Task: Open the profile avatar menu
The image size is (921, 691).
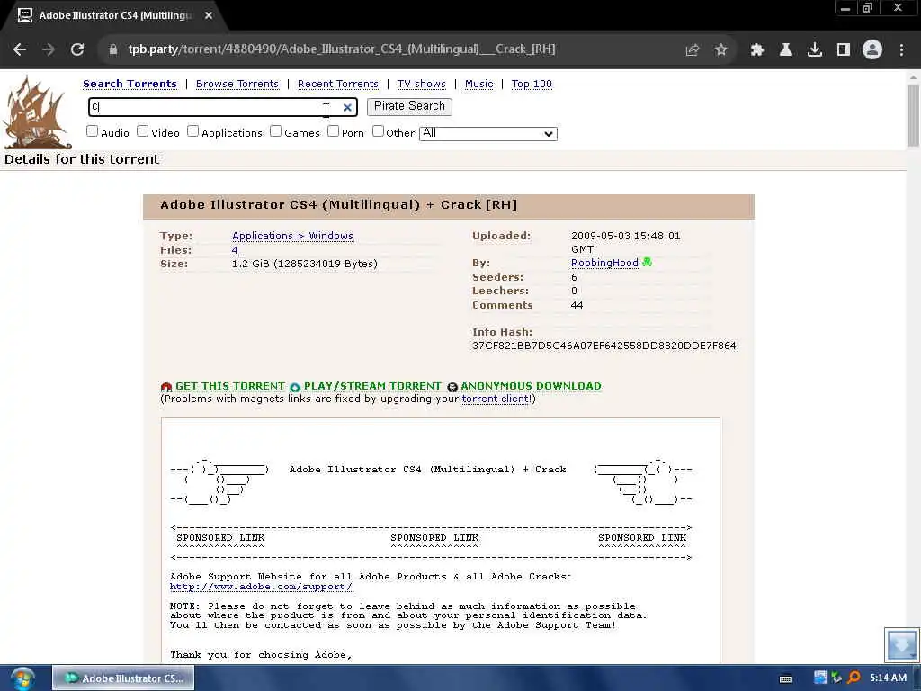Action: pyautogui.click(x=872, y=50)
